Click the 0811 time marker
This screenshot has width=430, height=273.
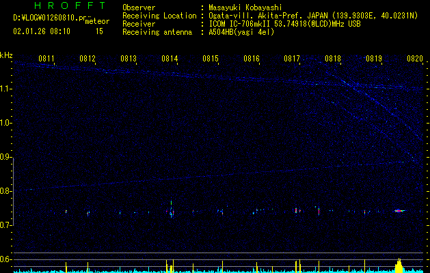click(x=46, y=58)
